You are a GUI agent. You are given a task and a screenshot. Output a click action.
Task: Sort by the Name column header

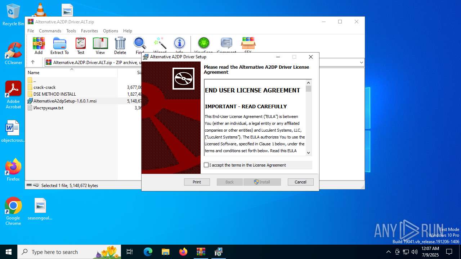point(71,73)
